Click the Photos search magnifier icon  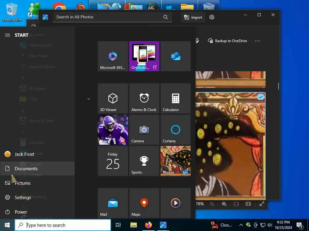(x=166, y=17)
